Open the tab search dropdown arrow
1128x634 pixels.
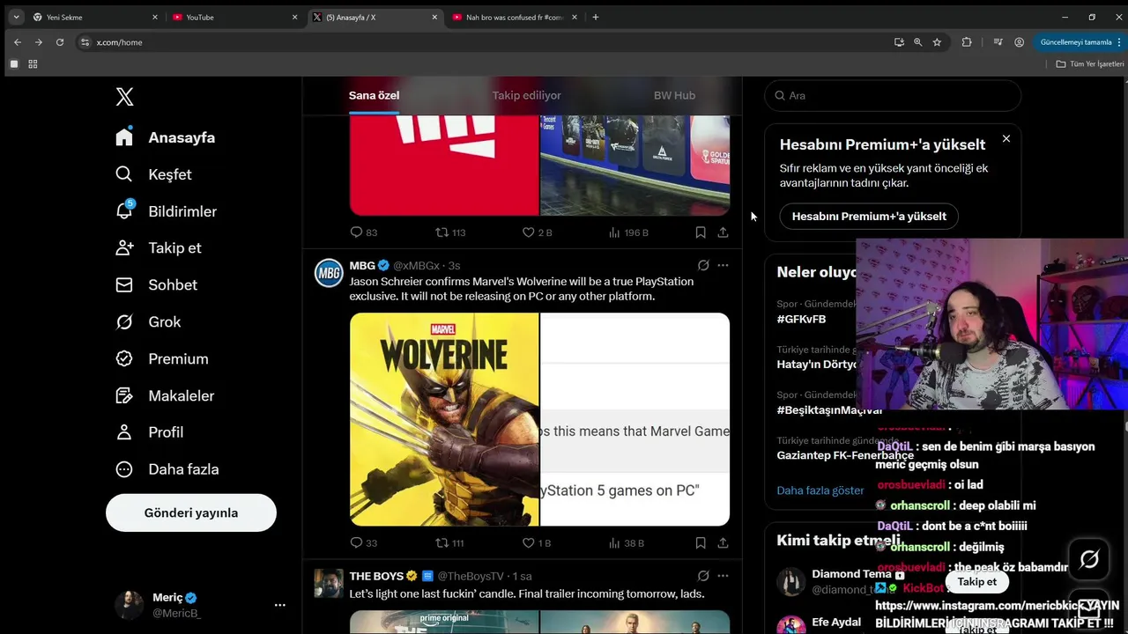click(16, 17)
